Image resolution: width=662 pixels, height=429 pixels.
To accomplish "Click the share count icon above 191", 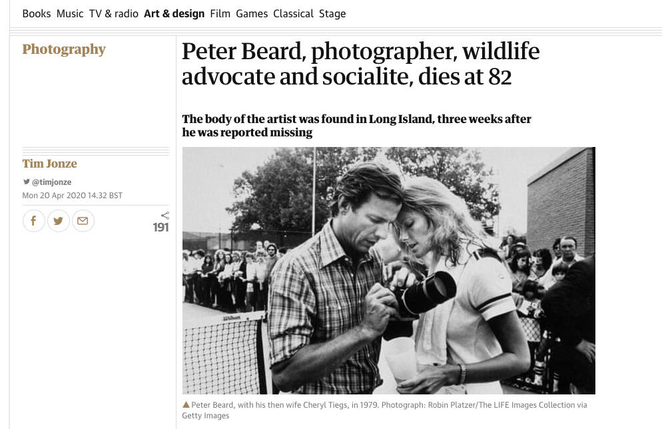I will 165,215.
